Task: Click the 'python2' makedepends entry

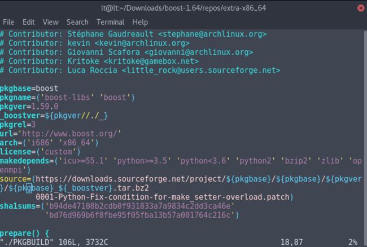Action: point(255,161)
